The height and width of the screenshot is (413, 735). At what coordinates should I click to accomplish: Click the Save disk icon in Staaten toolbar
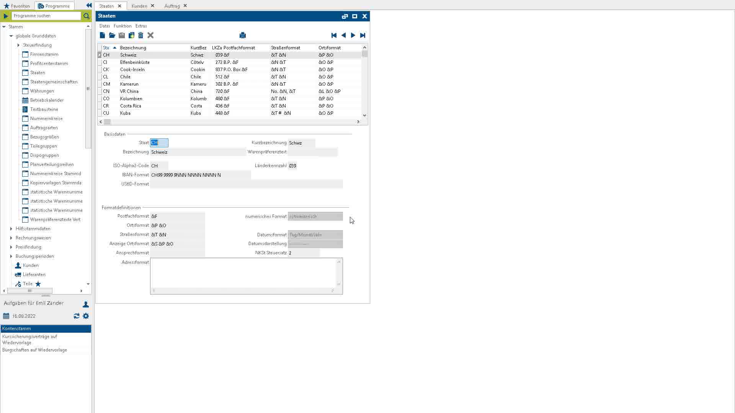(x=122, y=35)
